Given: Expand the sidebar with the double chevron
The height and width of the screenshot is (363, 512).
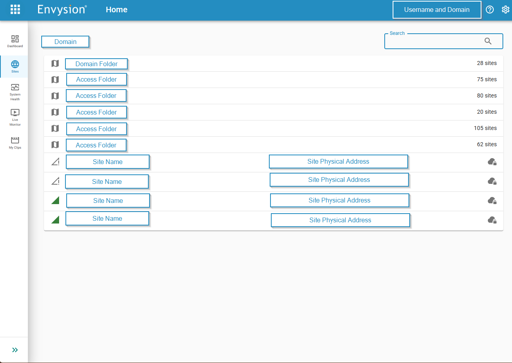Looking at the screenshot, I should 15,350.
